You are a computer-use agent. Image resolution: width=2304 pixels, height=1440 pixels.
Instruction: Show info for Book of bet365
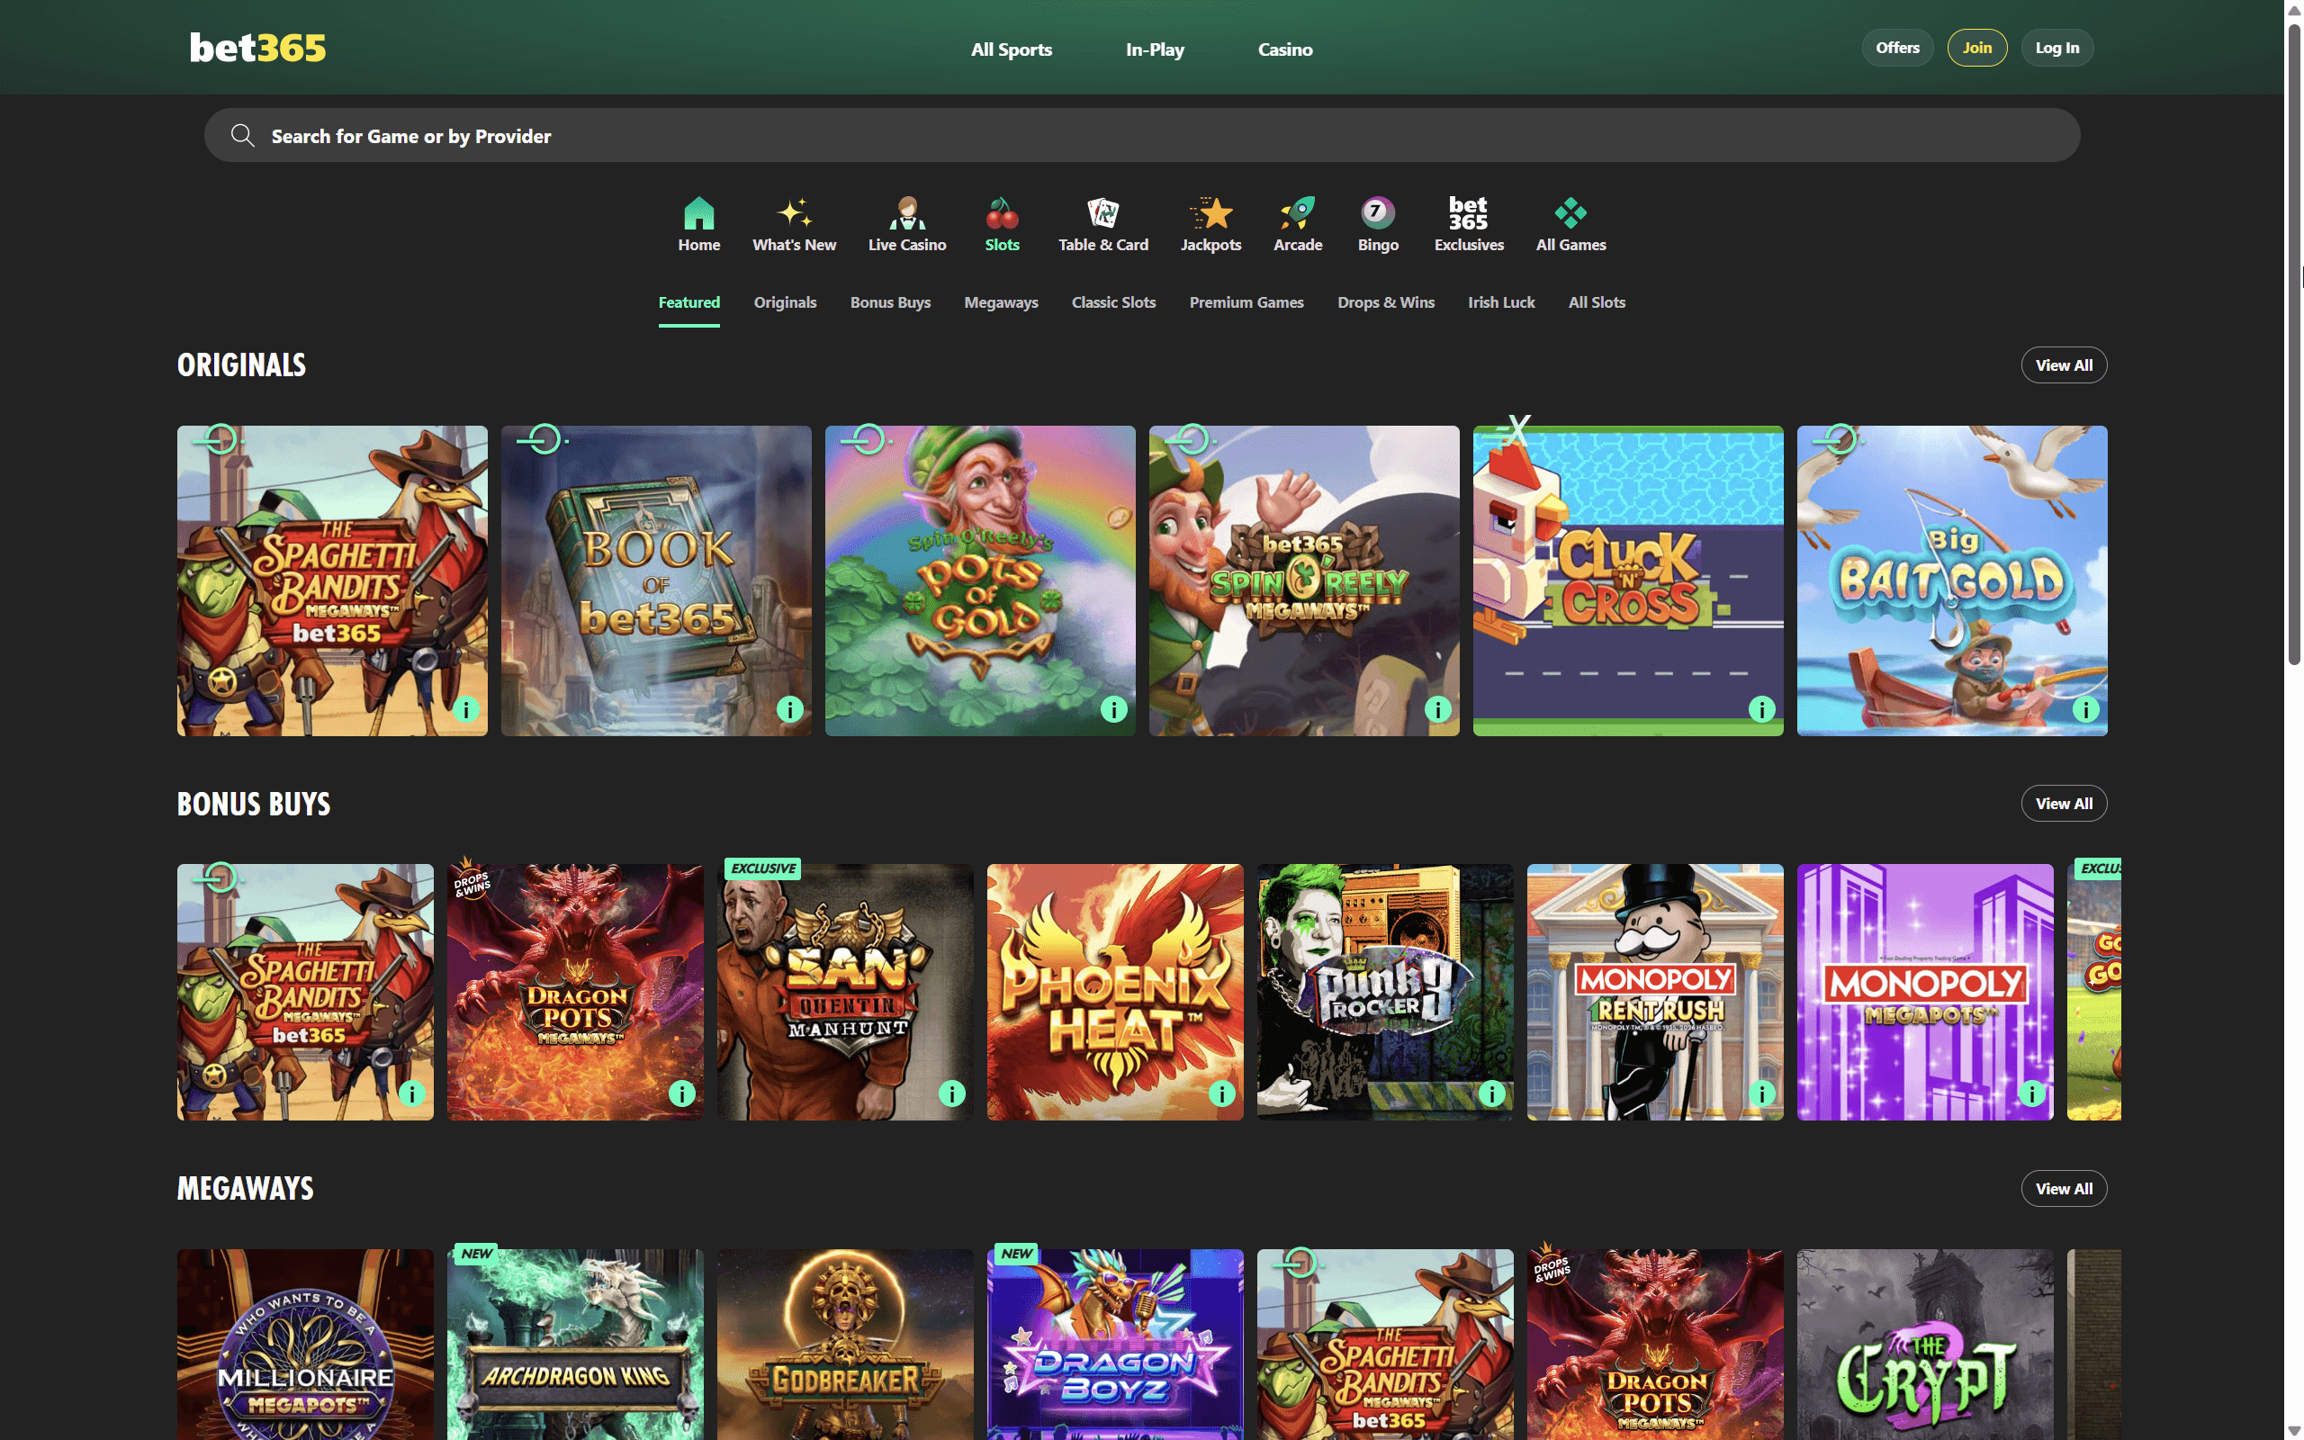click(x=789, y=709)
